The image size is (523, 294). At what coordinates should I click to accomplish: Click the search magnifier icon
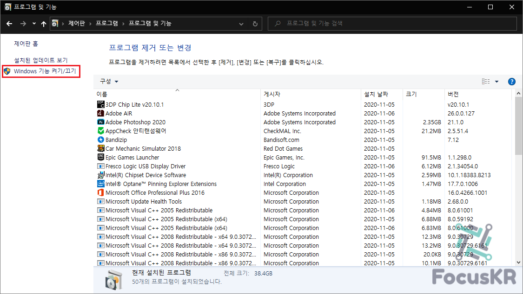[278, 23]
